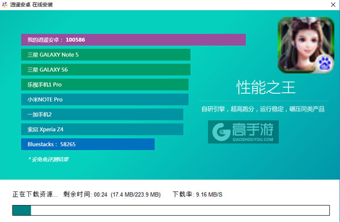340x222 pixels.
Task: Select the 一加手机2 bar
Action: click(x=102, y=114)
